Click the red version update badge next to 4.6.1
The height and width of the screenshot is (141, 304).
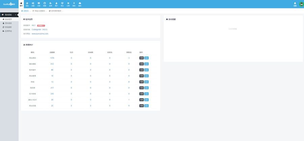click(x=41, y=25)
